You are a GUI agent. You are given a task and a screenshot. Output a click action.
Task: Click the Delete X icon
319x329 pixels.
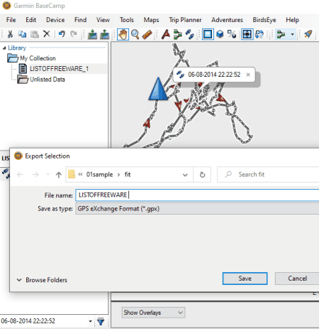[x=47, y=34]
